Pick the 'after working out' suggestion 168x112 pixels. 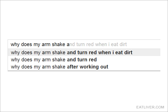click(84, 67)
